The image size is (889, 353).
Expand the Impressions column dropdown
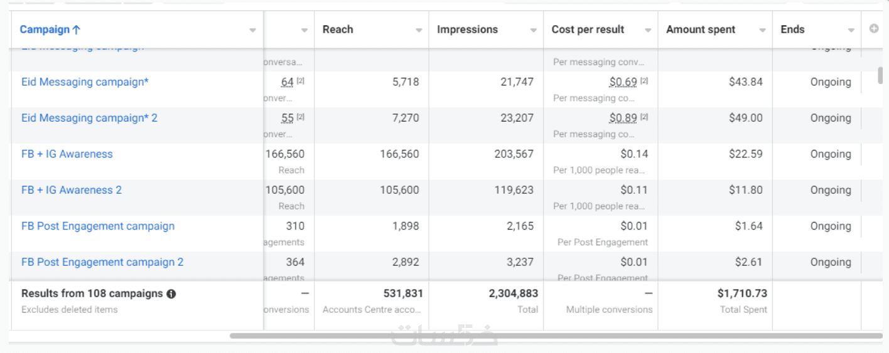pyautogui.click(x=533, y=30)
